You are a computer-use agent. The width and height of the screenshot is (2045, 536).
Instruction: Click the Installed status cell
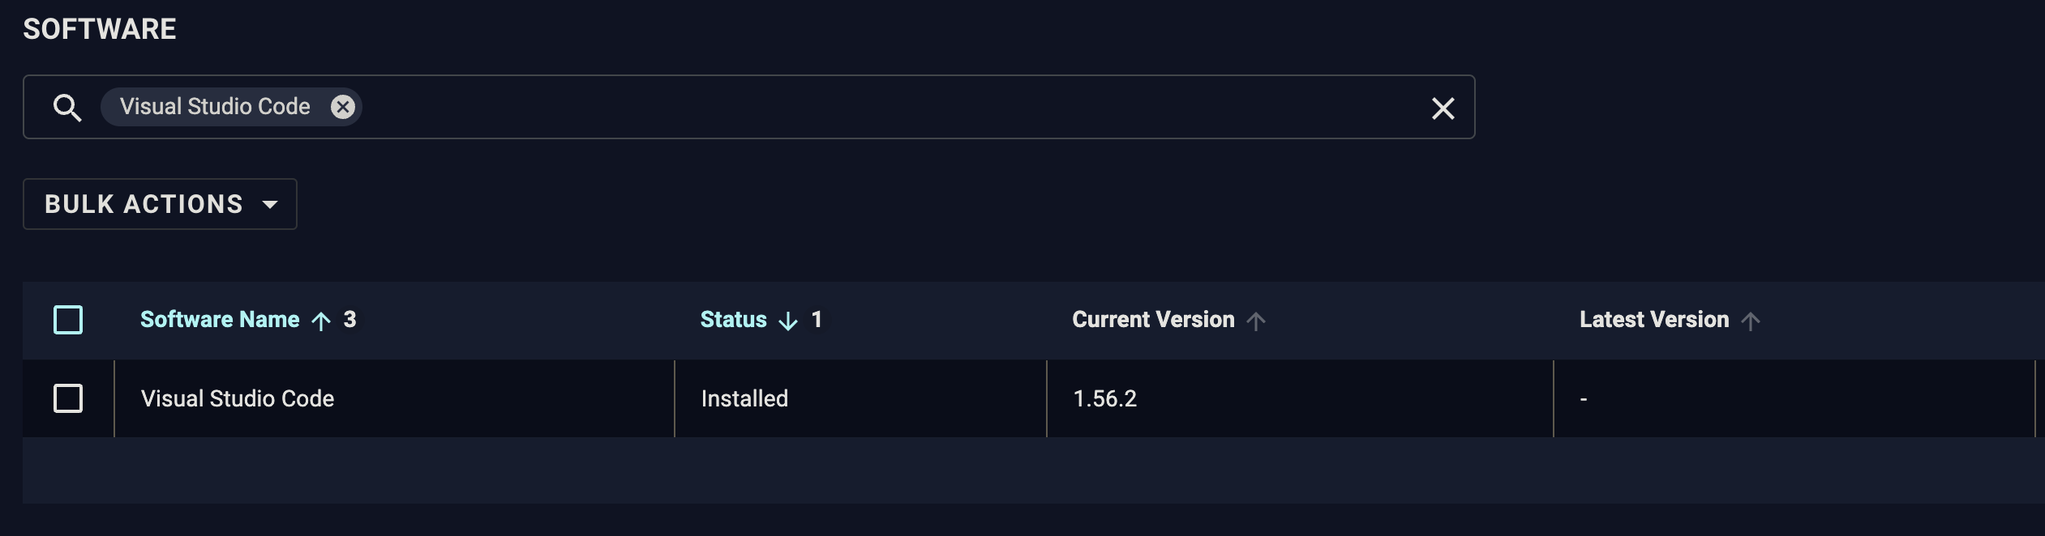860,398
